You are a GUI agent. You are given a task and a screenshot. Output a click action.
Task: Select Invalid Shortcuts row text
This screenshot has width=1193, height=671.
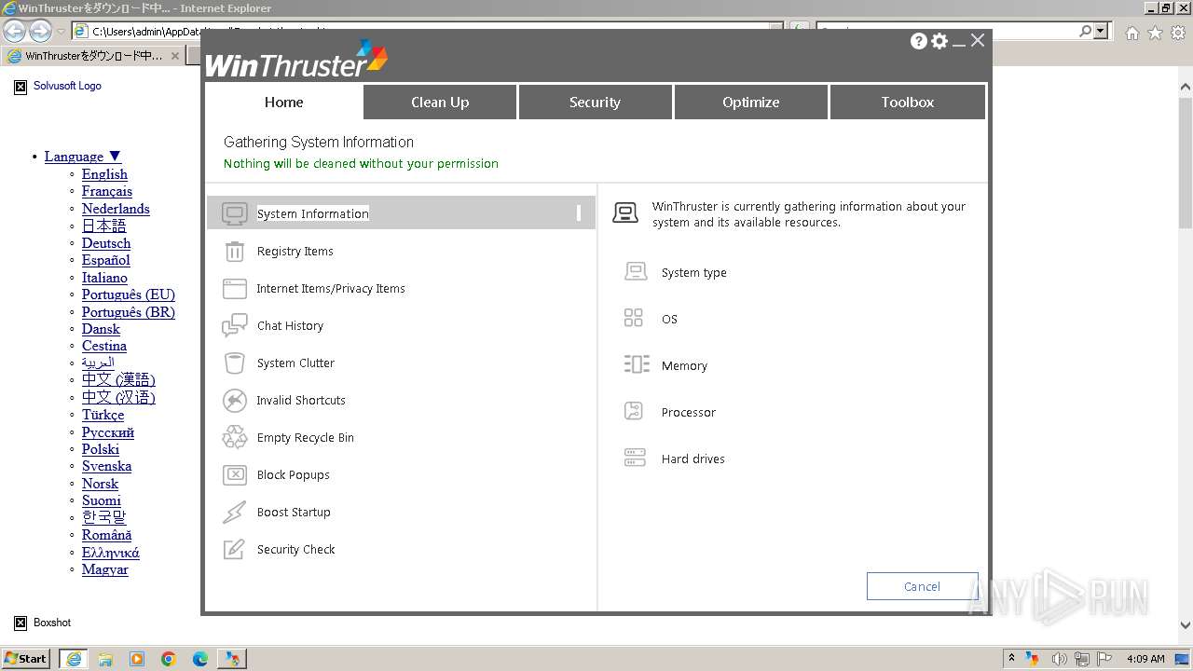[301, 400]
